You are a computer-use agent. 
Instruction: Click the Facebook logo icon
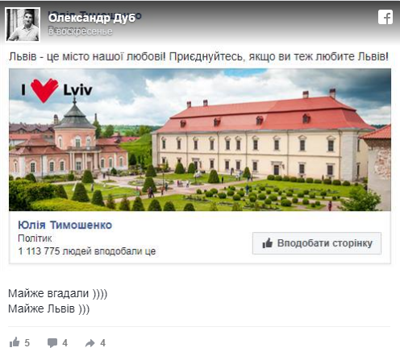(385, 17)
